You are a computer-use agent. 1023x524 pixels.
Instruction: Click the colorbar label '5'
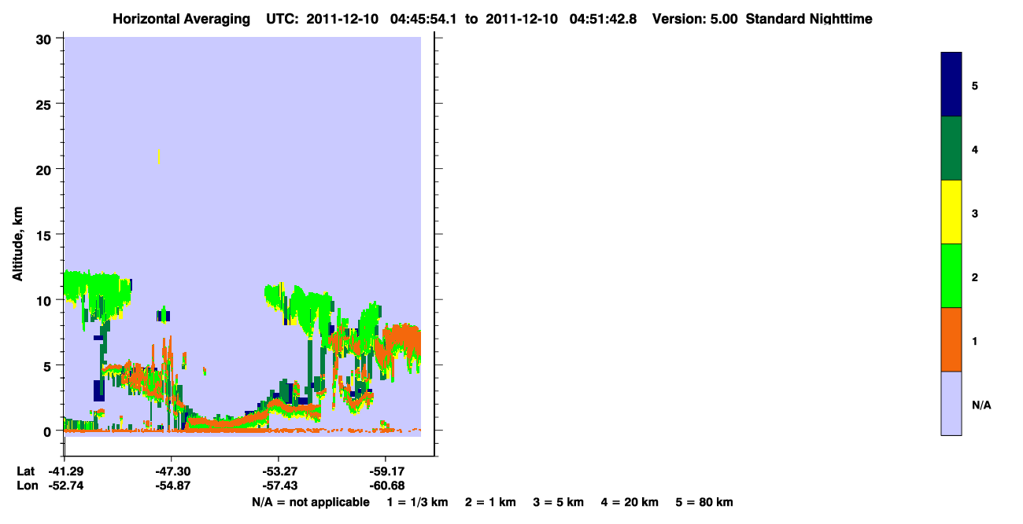coord(975,85)
